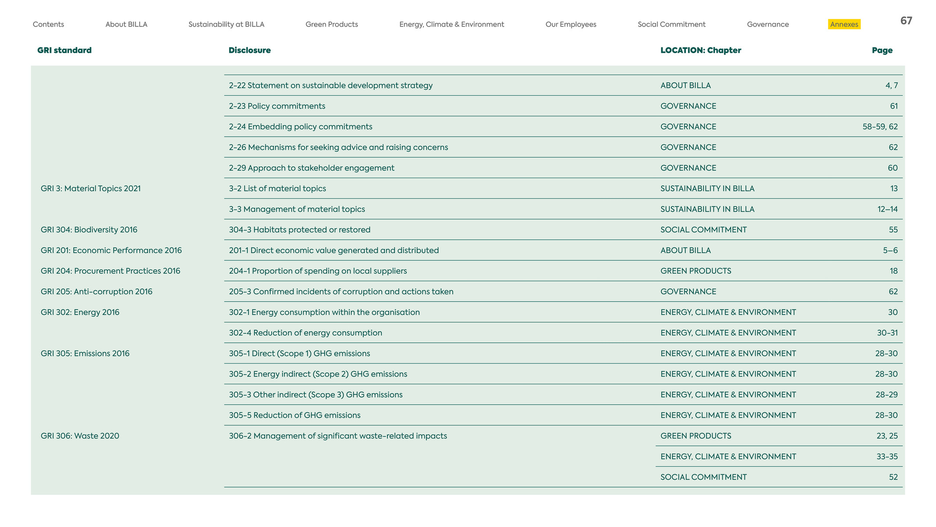Click 305-2 Energy indirect (Scope 2) GHG emissions

pos(318,374)
